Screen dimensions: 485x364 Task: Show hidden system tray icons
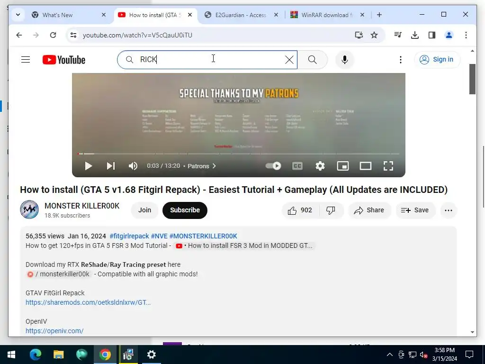[390, 355]
